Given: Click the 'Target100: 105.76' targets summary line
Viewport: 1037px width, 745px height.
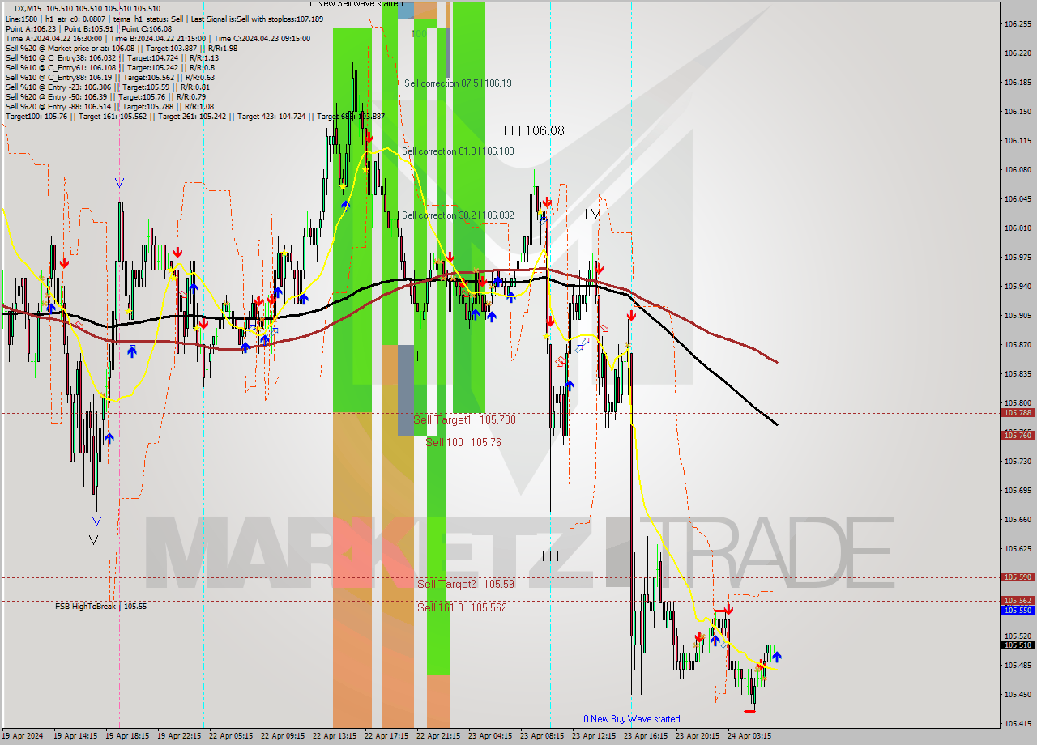Looking at the screenshot, I should point(194,116).
